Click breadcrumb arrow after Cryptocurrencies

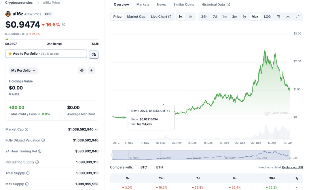(38, 3)
